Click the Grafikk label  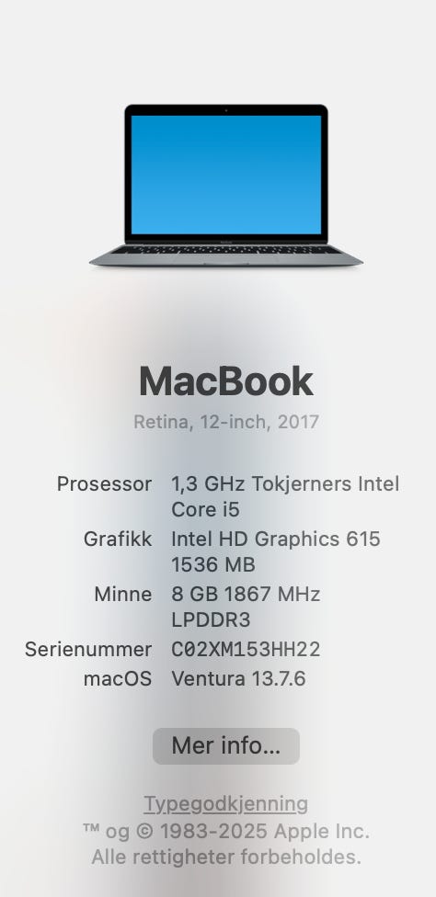pyautogui.click(x=118, y=539)
